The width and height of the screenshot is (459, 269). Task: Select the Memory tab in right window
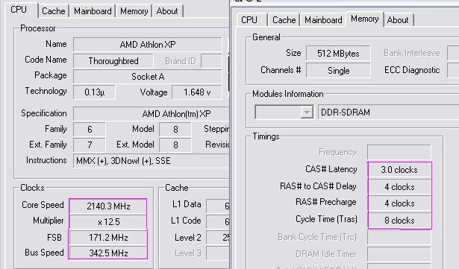point(365,19)
